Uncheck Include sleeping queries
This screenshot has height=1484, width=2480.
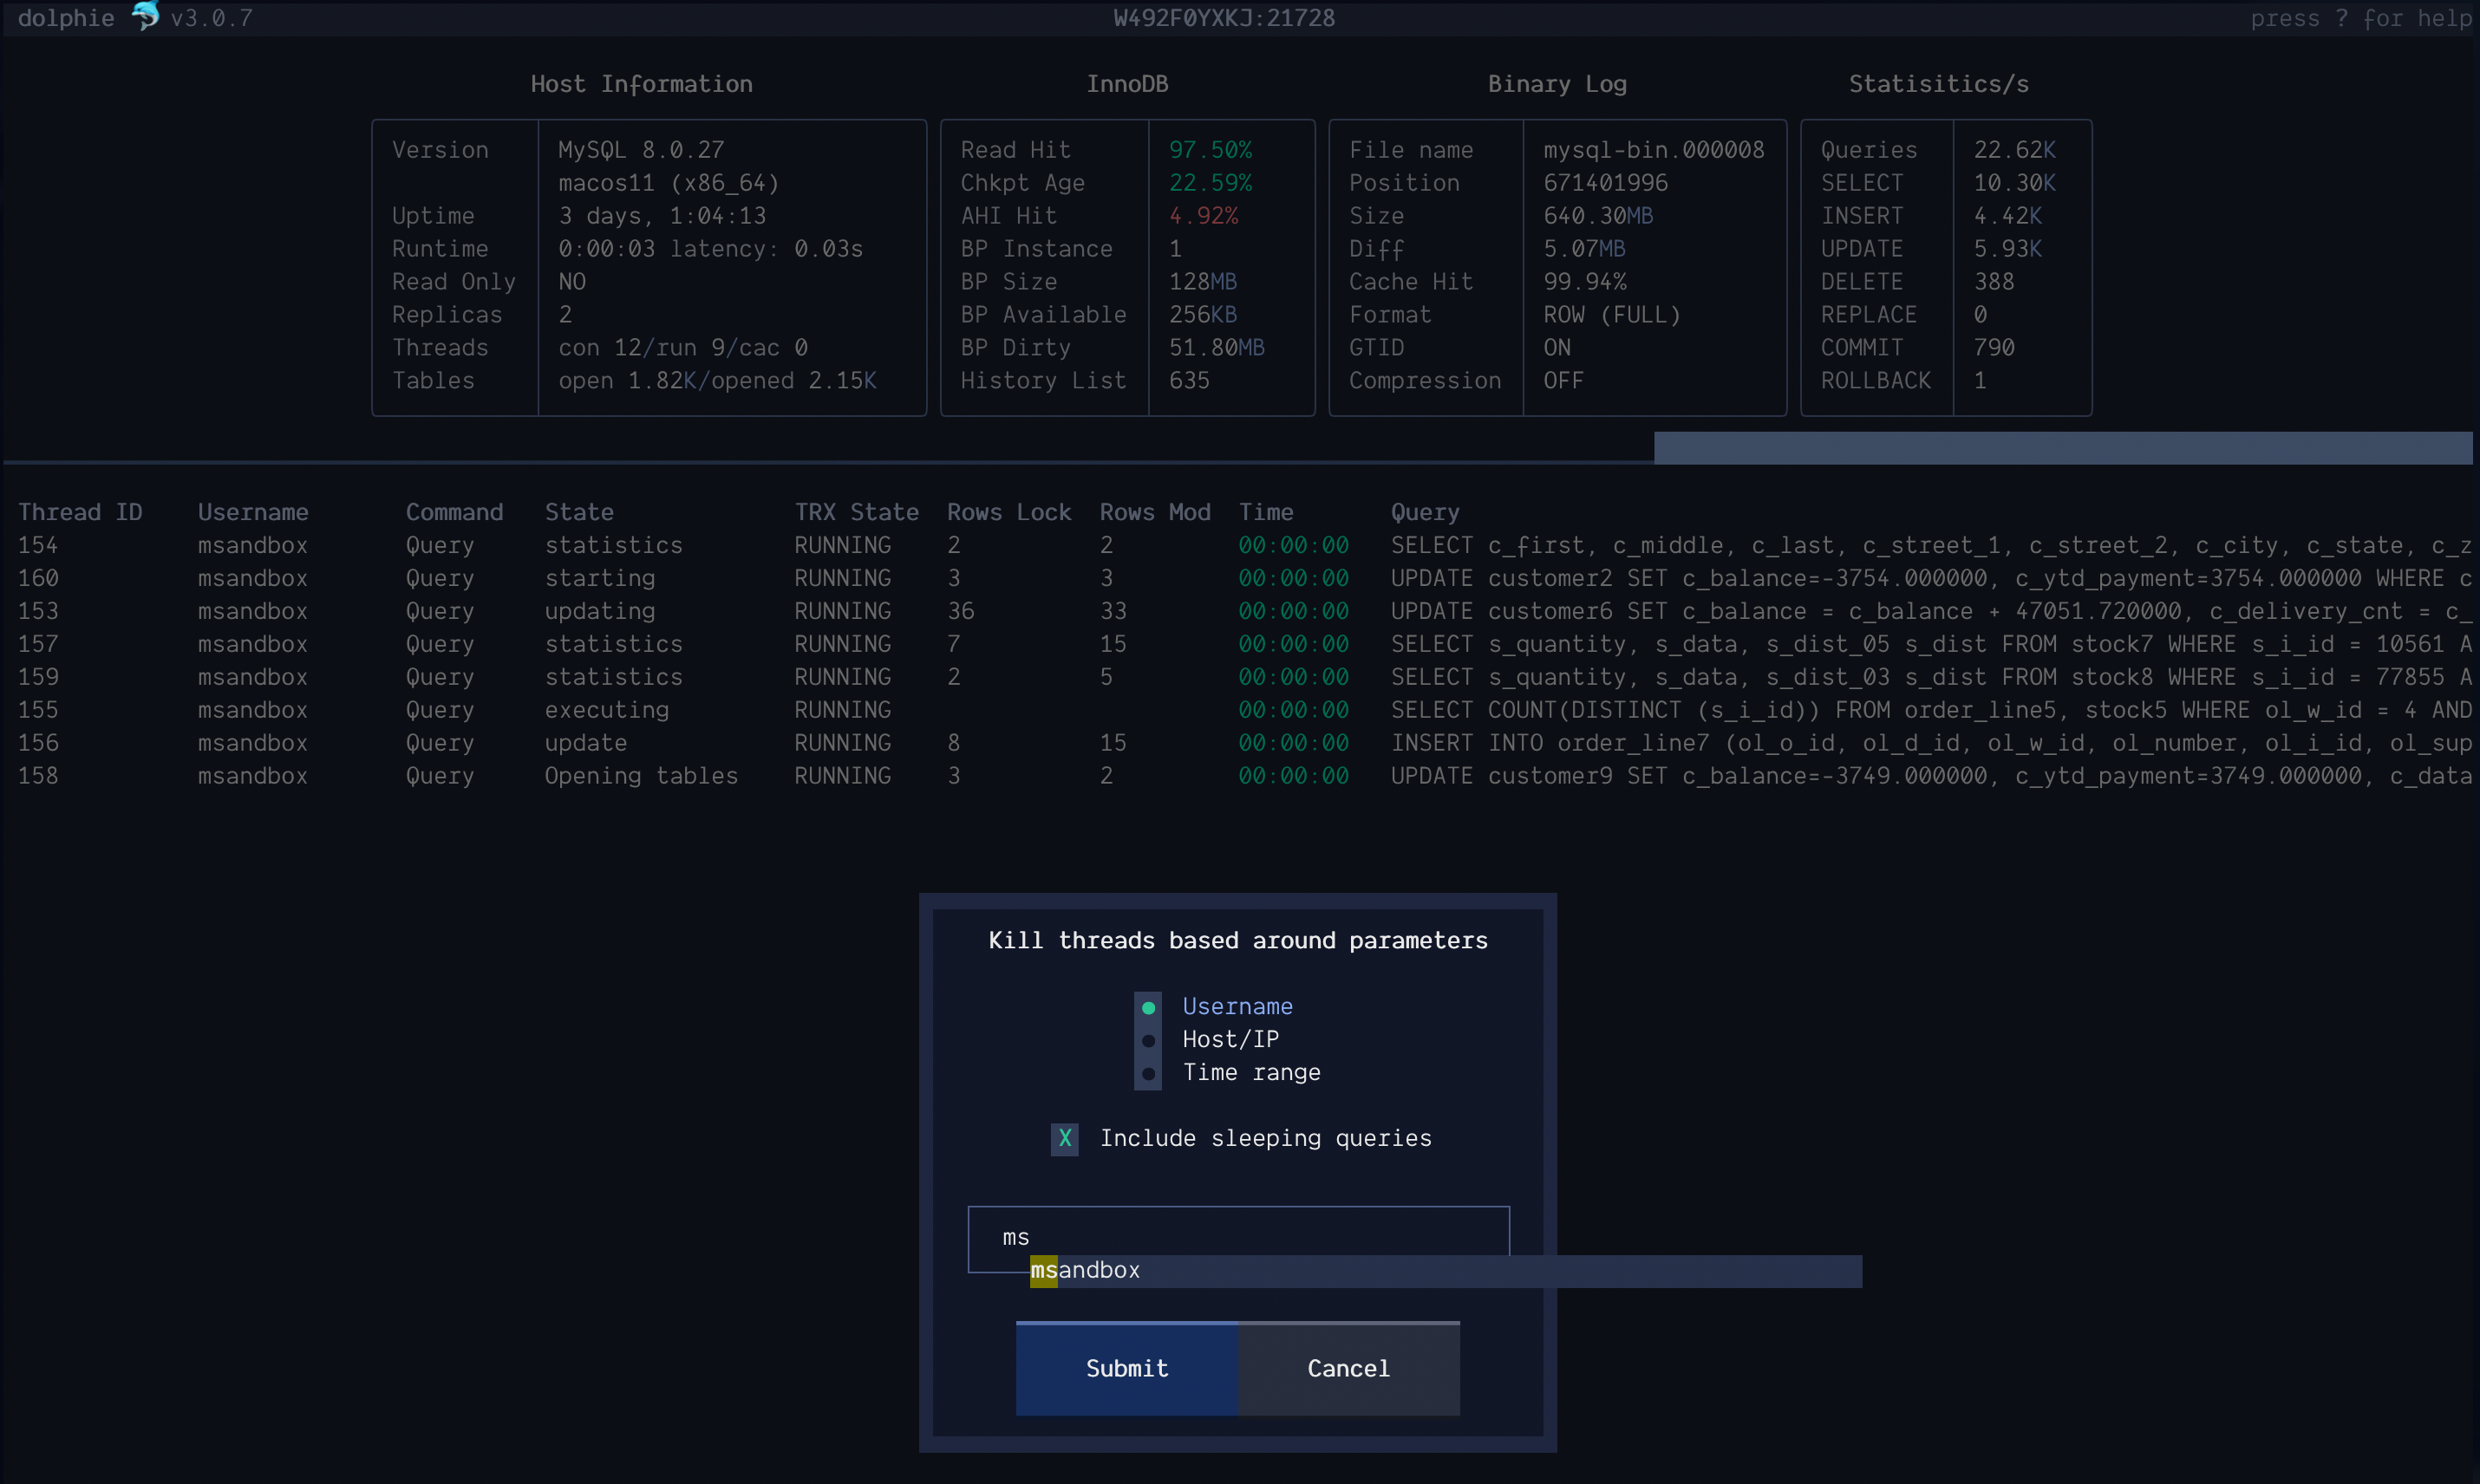point(1063,1138)
